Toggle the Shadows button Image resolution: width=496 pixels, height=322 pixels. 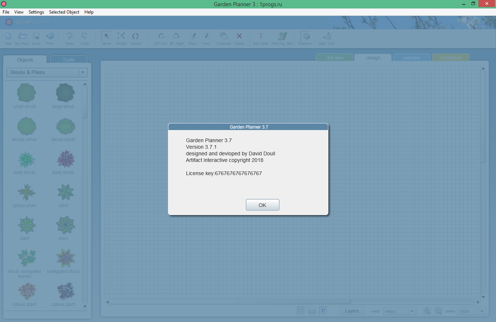pos(305,36)
